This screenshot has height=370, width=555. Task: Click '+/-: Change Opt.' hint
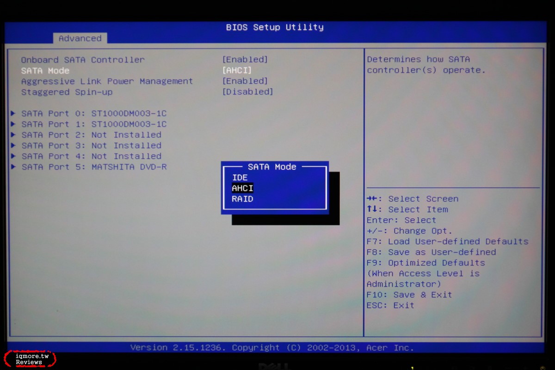coord(409,231)
